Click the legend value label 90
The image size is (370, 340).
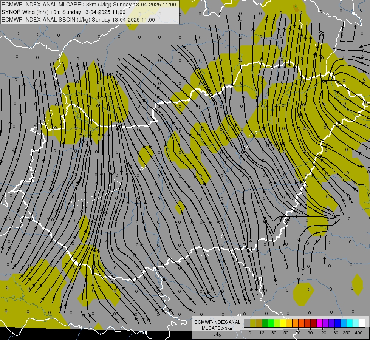point(310,333)
